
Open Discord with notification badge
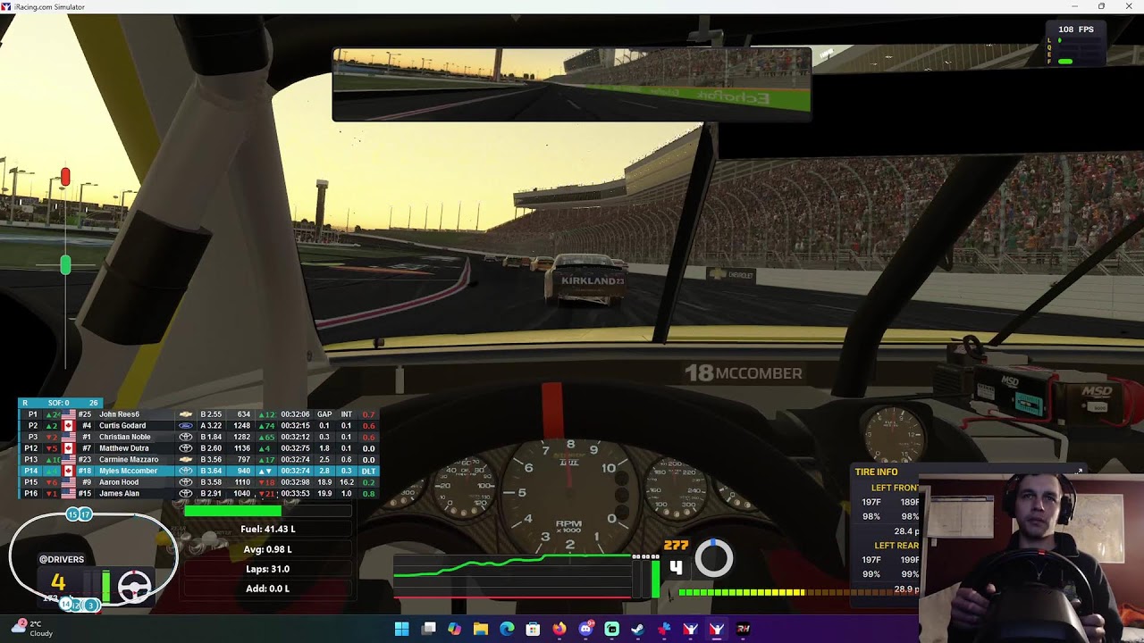[x=585, y=629]
